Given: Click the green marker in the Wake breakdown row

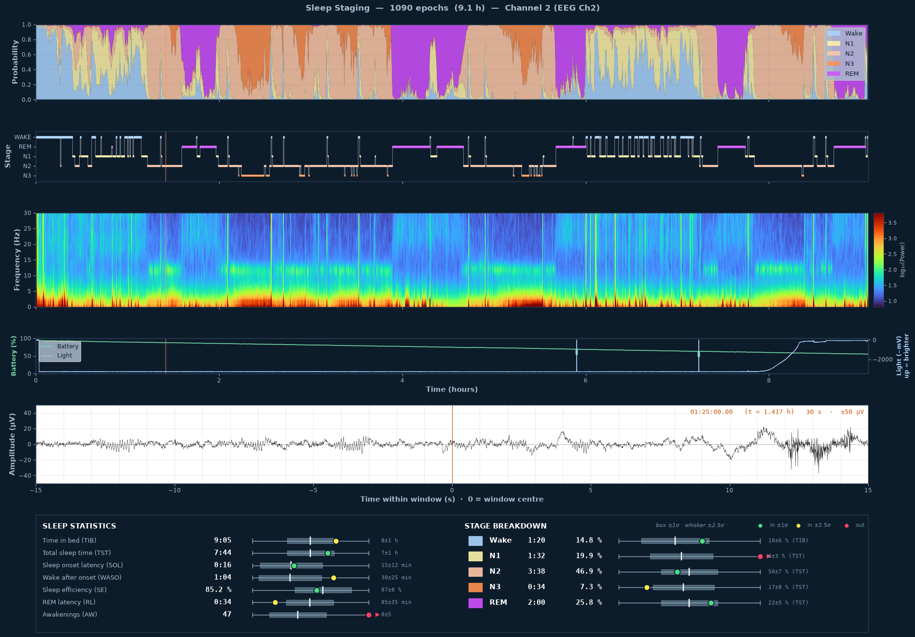Looking at the screenshot, I should click(x=702, y=541).
